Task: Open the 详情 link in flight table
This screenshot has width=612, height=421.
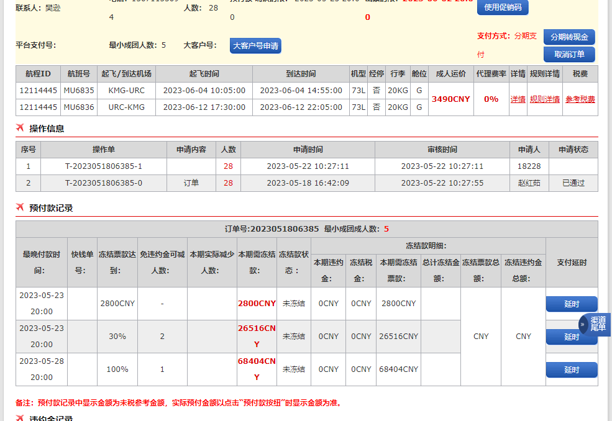Action: [518, 99]
